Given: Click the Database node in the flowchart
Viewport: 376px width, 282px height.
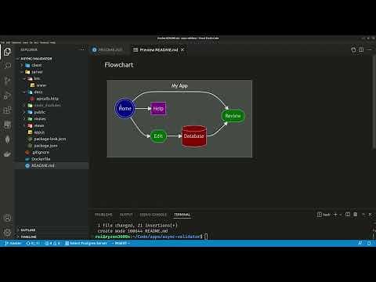Looking at the screenshot, I should point(193,136).
